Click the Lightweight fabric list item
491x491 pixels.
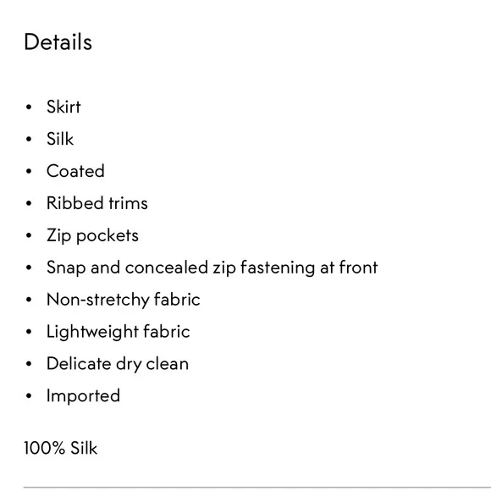pos(118,332)
